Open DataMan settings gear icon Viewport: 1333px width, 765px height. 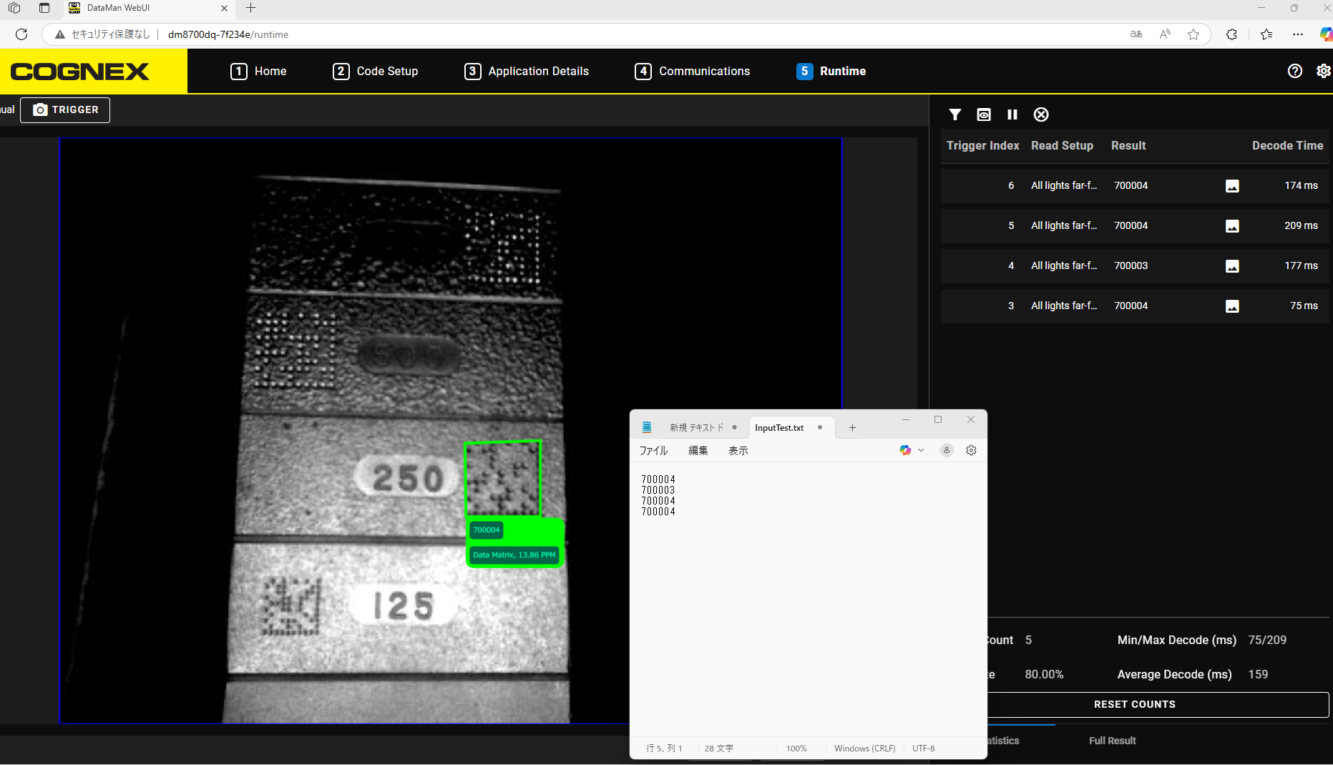1323,71
